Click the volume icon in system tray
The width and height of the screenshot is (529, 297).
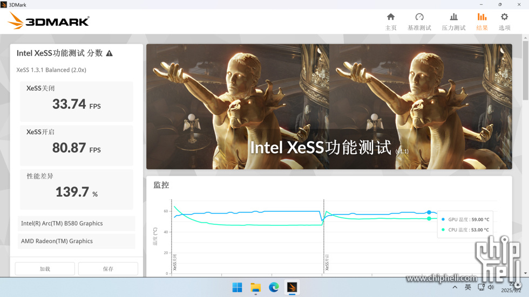[491, 287]
